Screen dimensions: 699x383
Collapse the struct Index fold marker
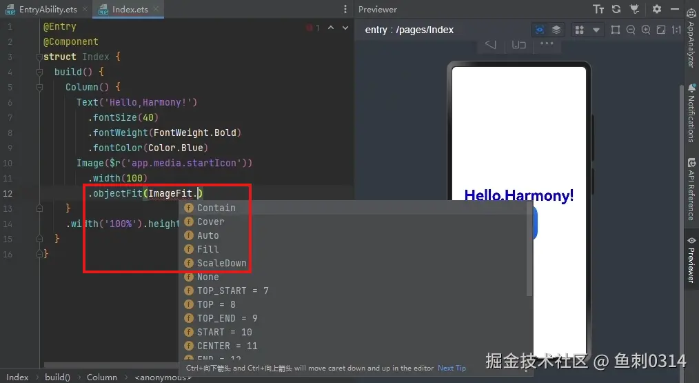click(x=39, y=57)
